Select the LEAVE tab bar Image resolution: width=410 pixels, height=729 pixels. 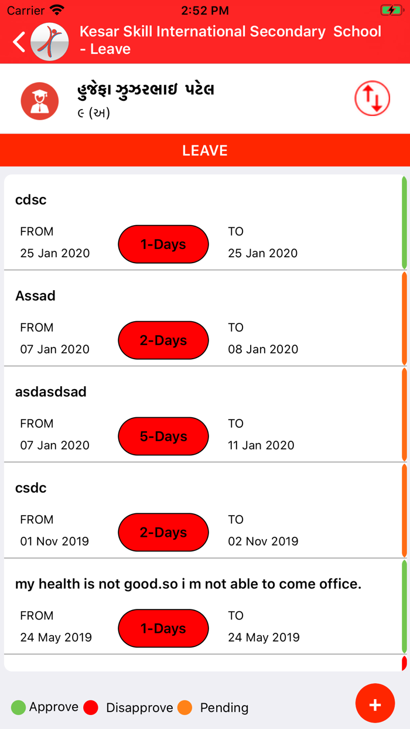coord(205,151)
